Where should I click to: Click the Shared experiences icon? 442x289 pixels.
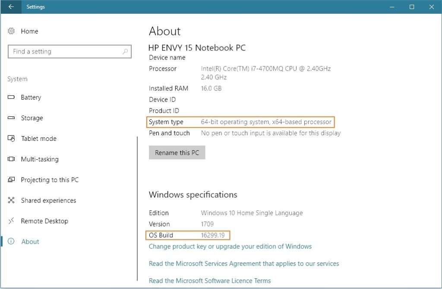click(11, 200)
